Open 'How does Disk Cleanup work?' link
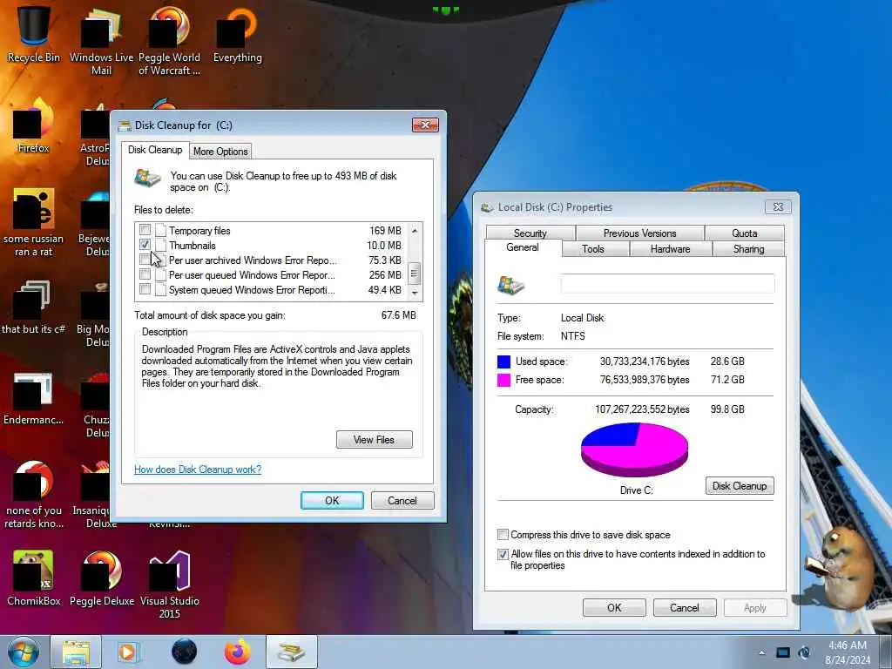The width and height of the screenshot is (892, 669). (x=198, y=470)
